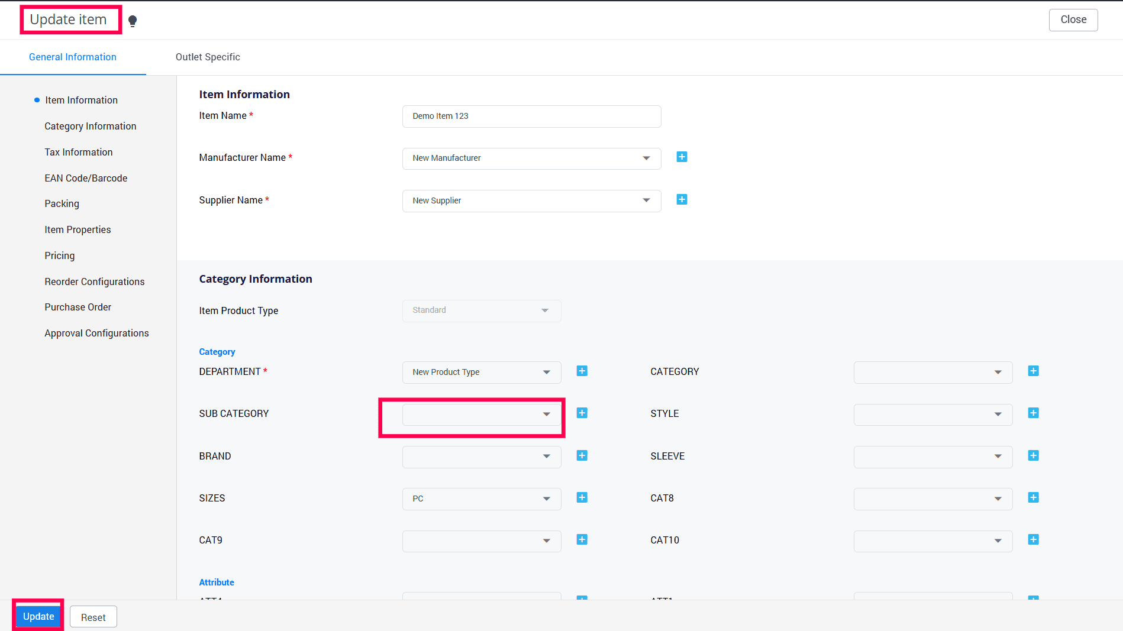Screen dimensions: 1123x631
Task: Open the SUB CATEGORY dropdown
Action: coord(481,415)
